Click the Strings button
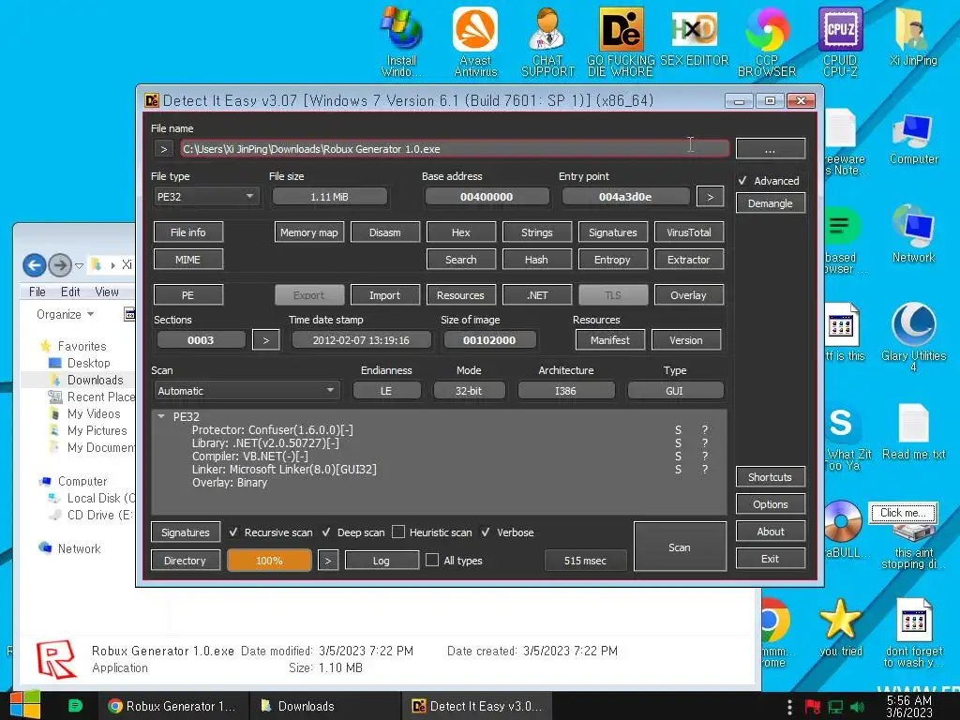960x720 pixels. click(x=537, y=232)
